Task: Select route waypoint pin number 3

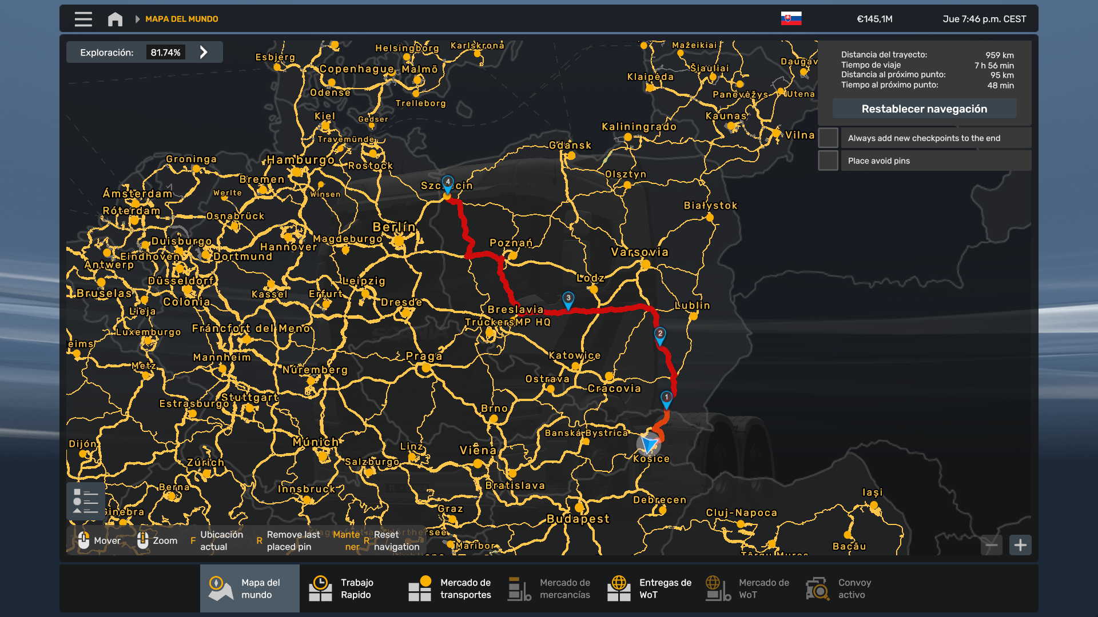Action: (568, 300)
